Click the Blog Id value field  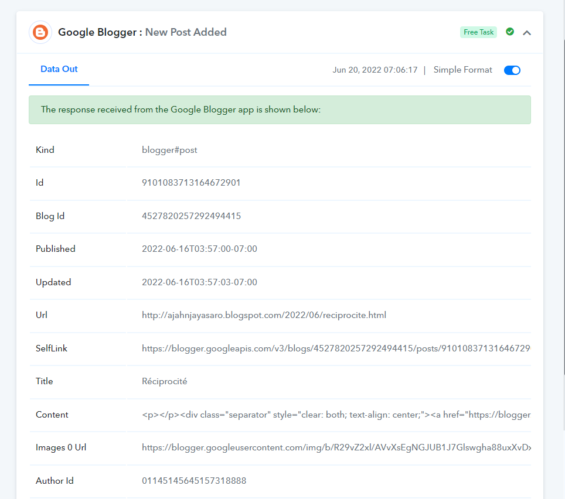pos(191,216)
